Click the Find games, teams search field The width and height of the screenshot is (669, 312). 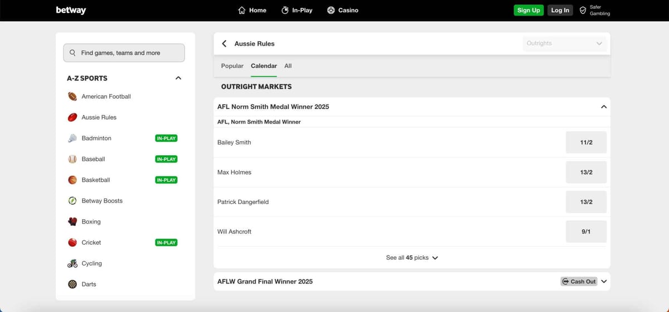pyautogui.click(x=124, y=53)
